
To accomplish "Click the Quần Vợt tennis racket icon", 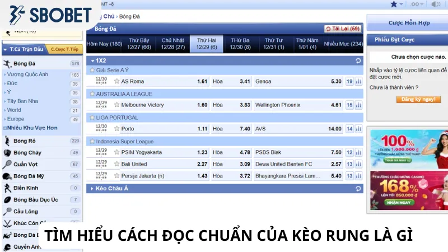I will (x=7, y=164).
